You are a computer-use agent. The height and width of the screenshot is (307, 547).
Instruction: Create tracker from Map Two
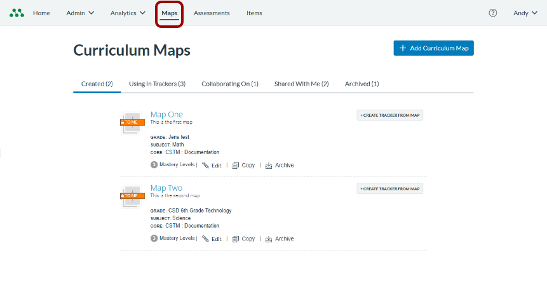click(x=389, y=188)
